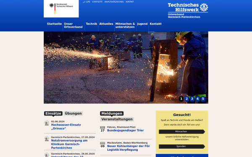Click the THW gear emblem logo

pos(204,7)
